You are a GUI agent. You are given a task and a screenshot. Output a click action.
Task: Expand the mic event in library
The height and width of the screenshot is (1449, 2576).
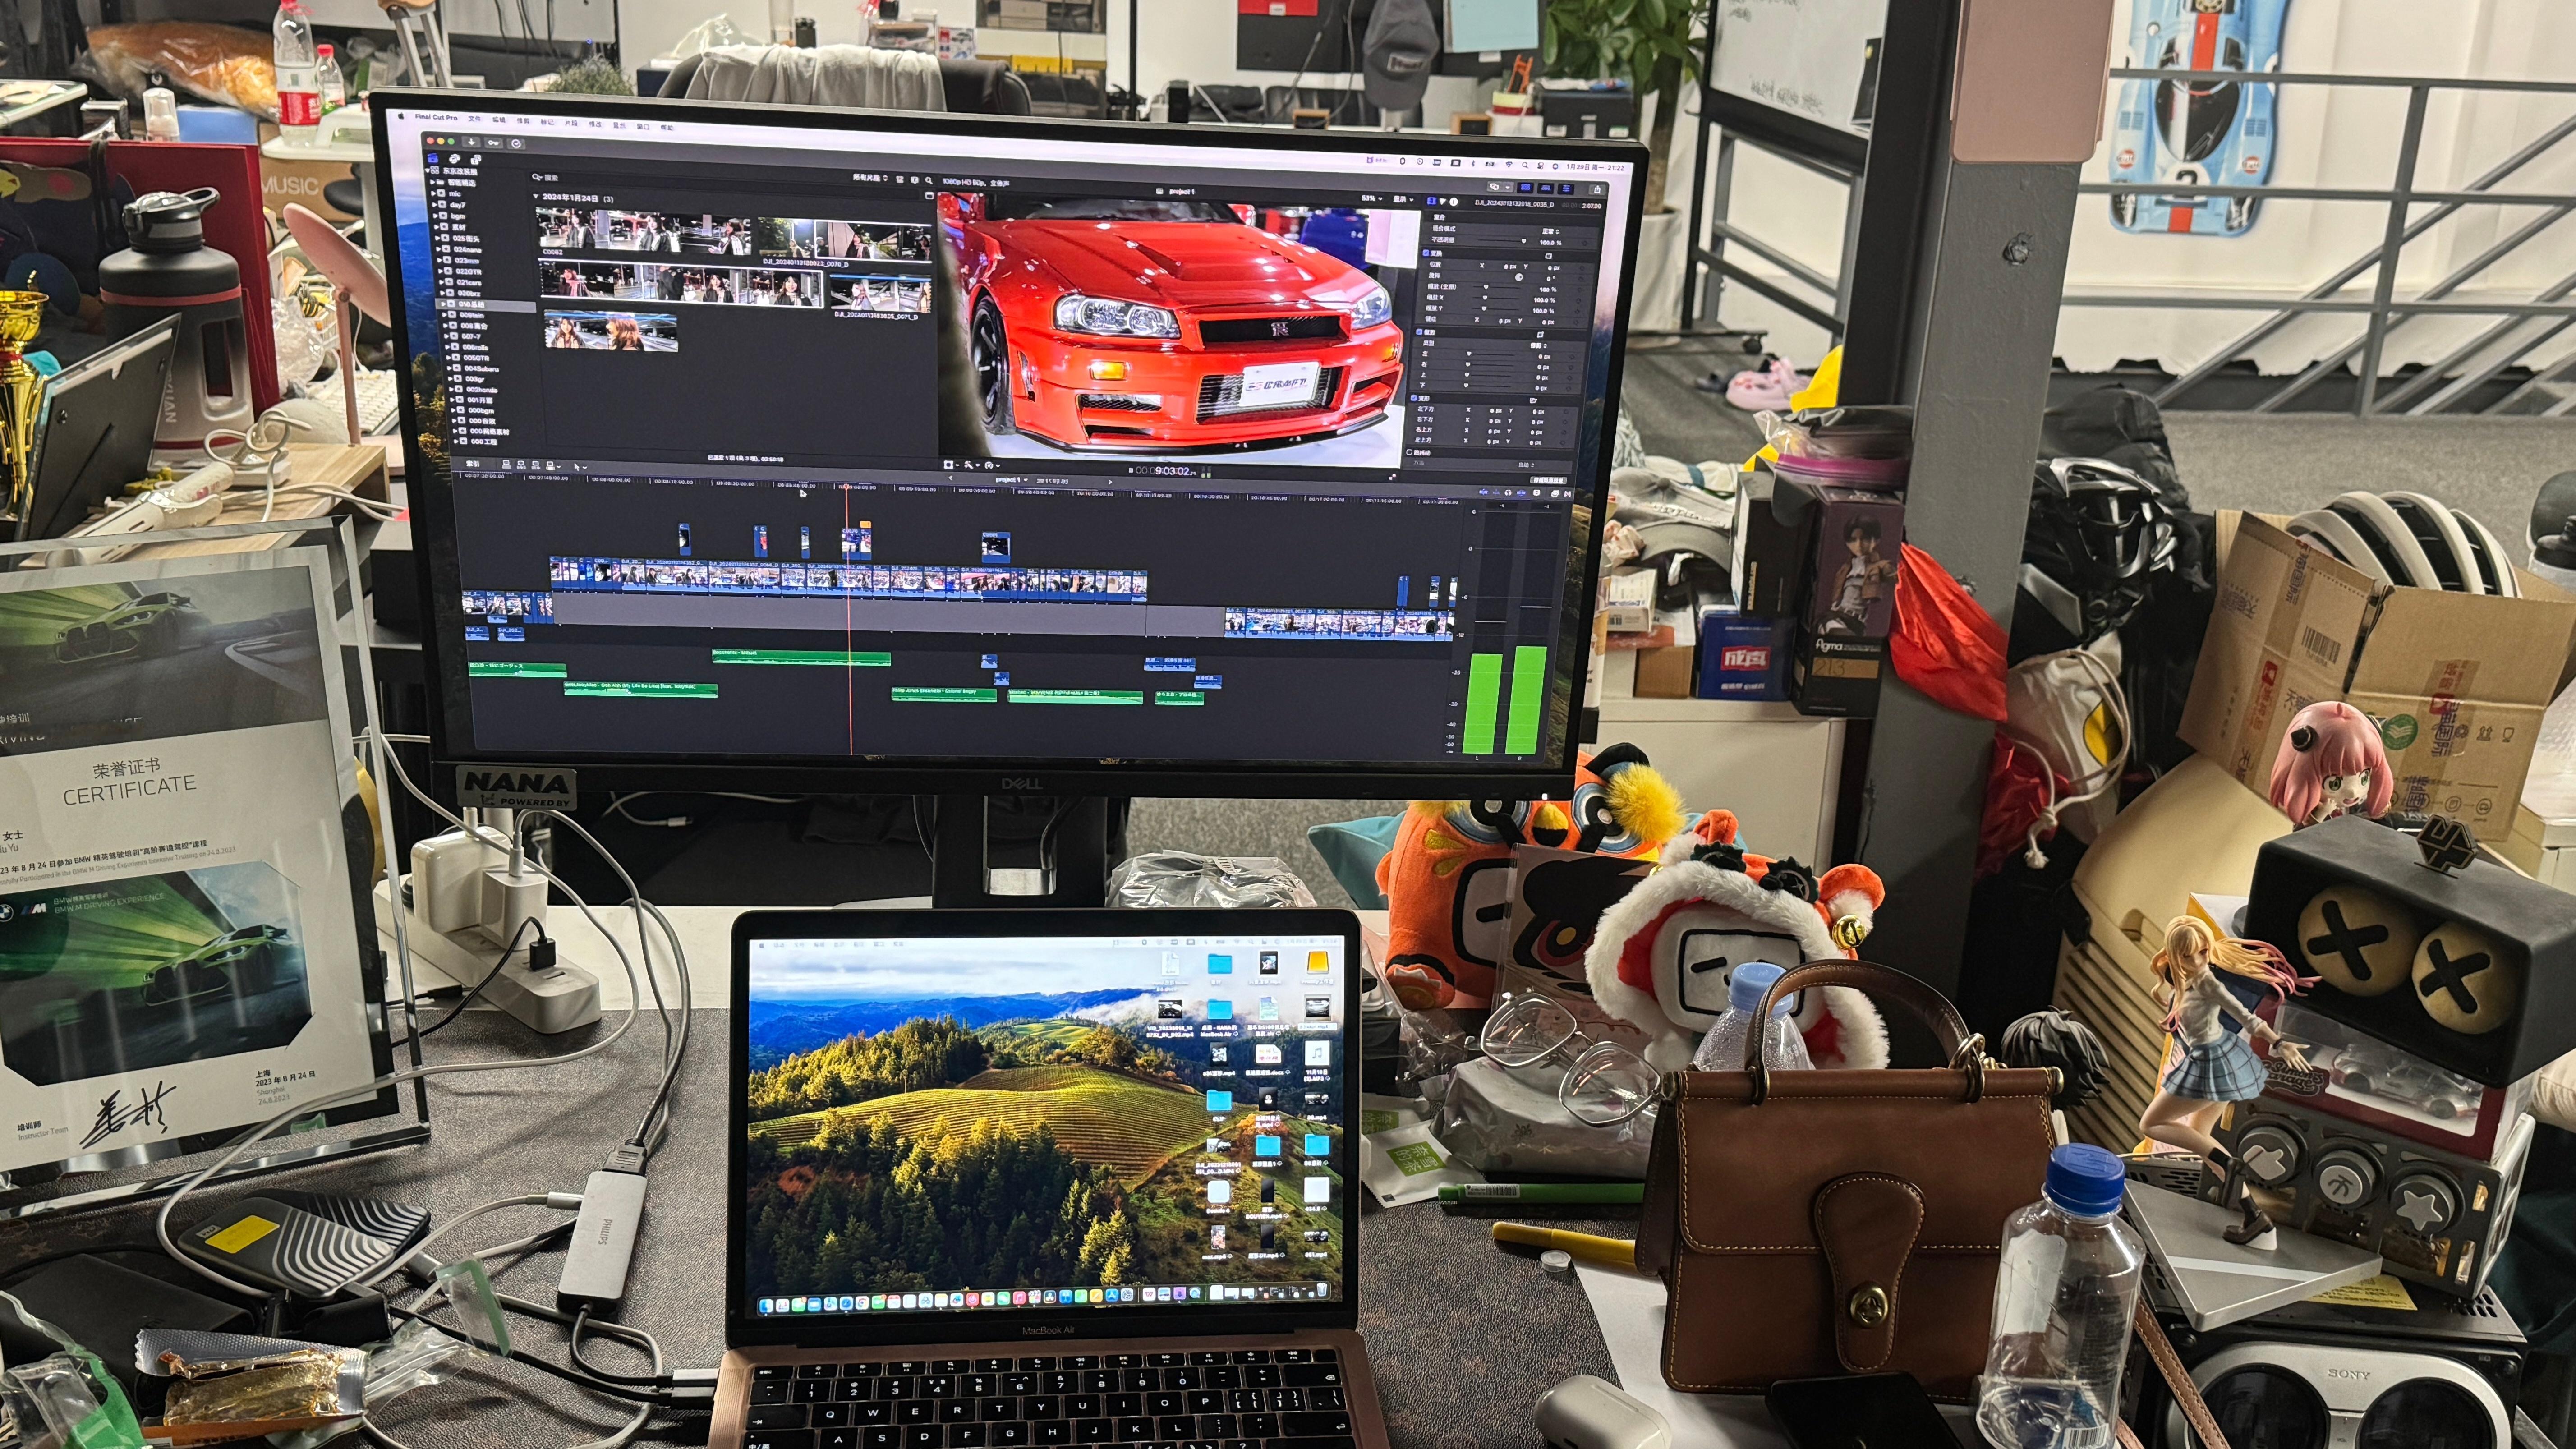pos(433,194)
